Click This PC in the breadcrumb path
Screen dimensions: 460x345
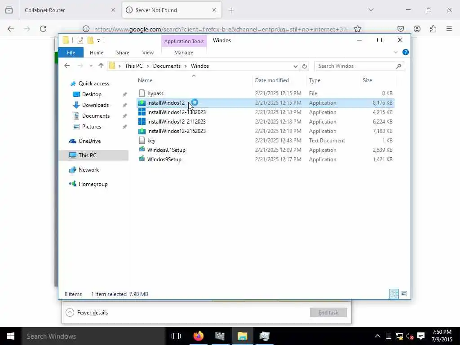[134, 66]
